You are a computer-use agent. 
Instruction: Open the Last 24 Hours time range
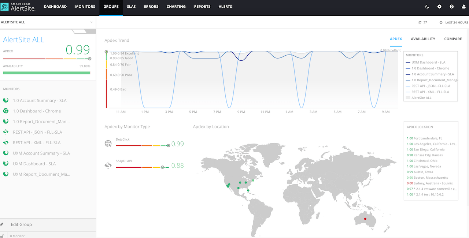tap(454, 22)
